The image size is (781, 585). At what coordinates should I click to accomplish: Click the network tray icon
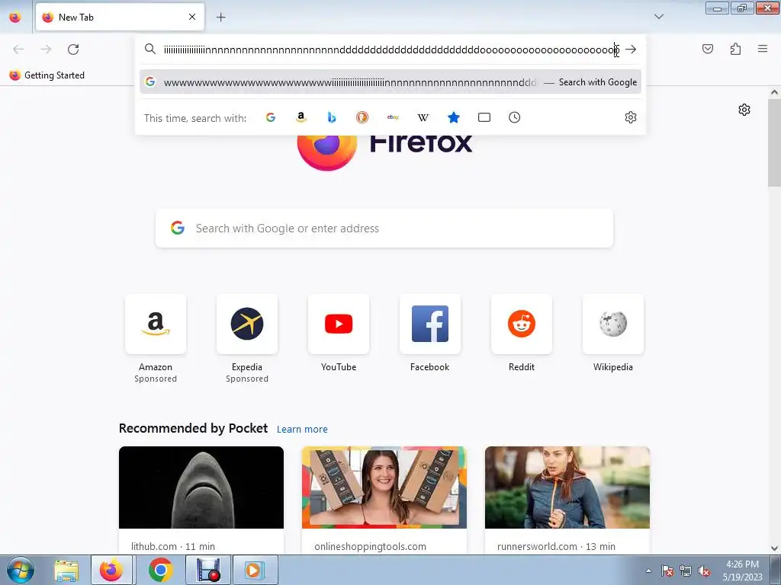(x=686, y=571)
